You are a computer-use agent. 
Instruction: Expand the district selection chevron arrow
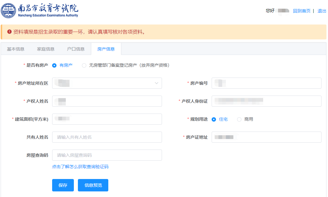[156, 83]
